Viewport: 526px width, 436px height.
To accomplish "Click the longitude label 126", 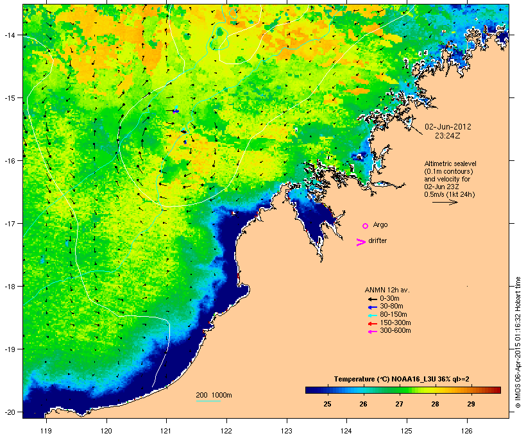I will coord(467,431).
